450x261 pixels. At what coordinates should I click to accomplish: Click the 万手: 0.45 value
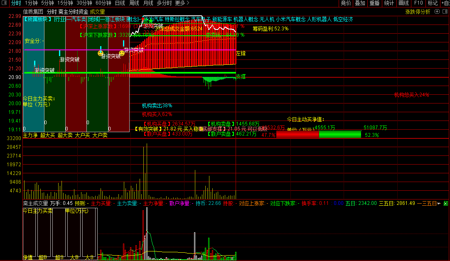[61, 203]
